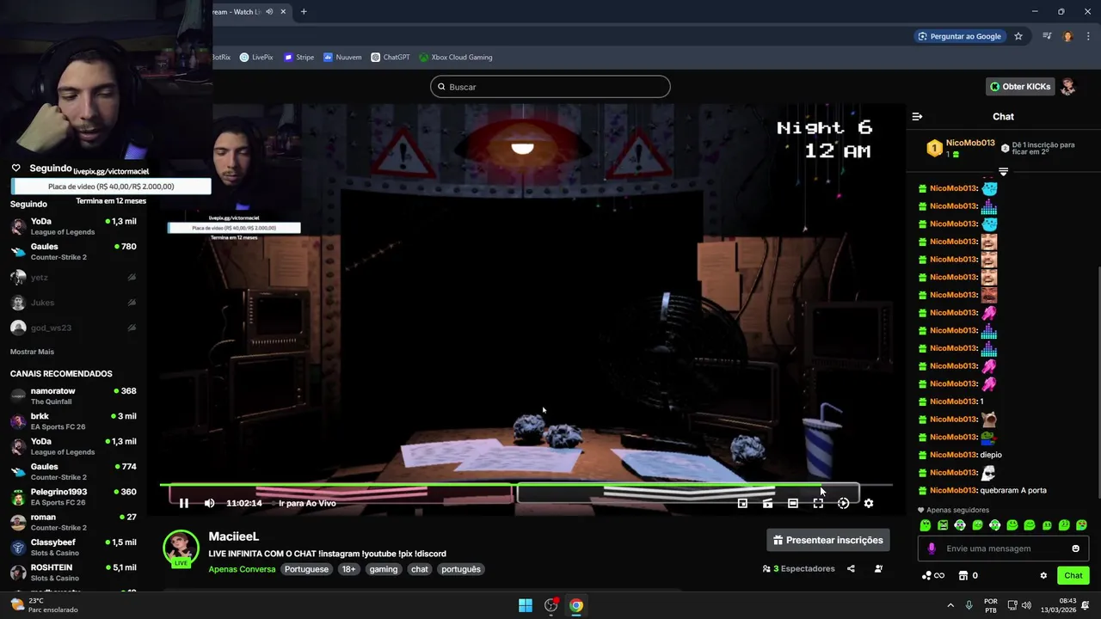Open the Stripe bookmark

coord(298,58)
